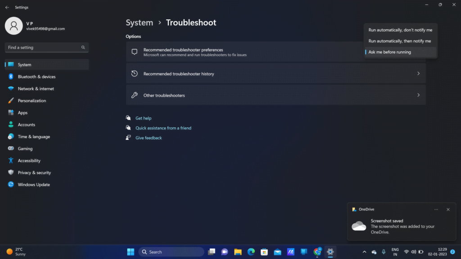The width and height of the screenshot is (461, 259).
Task: Click Quick assistance from a friend link
Action: (163, 128)
